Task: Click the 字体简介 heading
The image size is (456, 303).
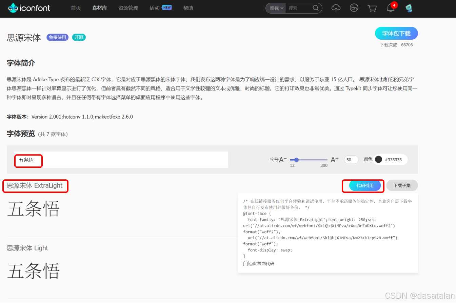Action: click(21, 63)
